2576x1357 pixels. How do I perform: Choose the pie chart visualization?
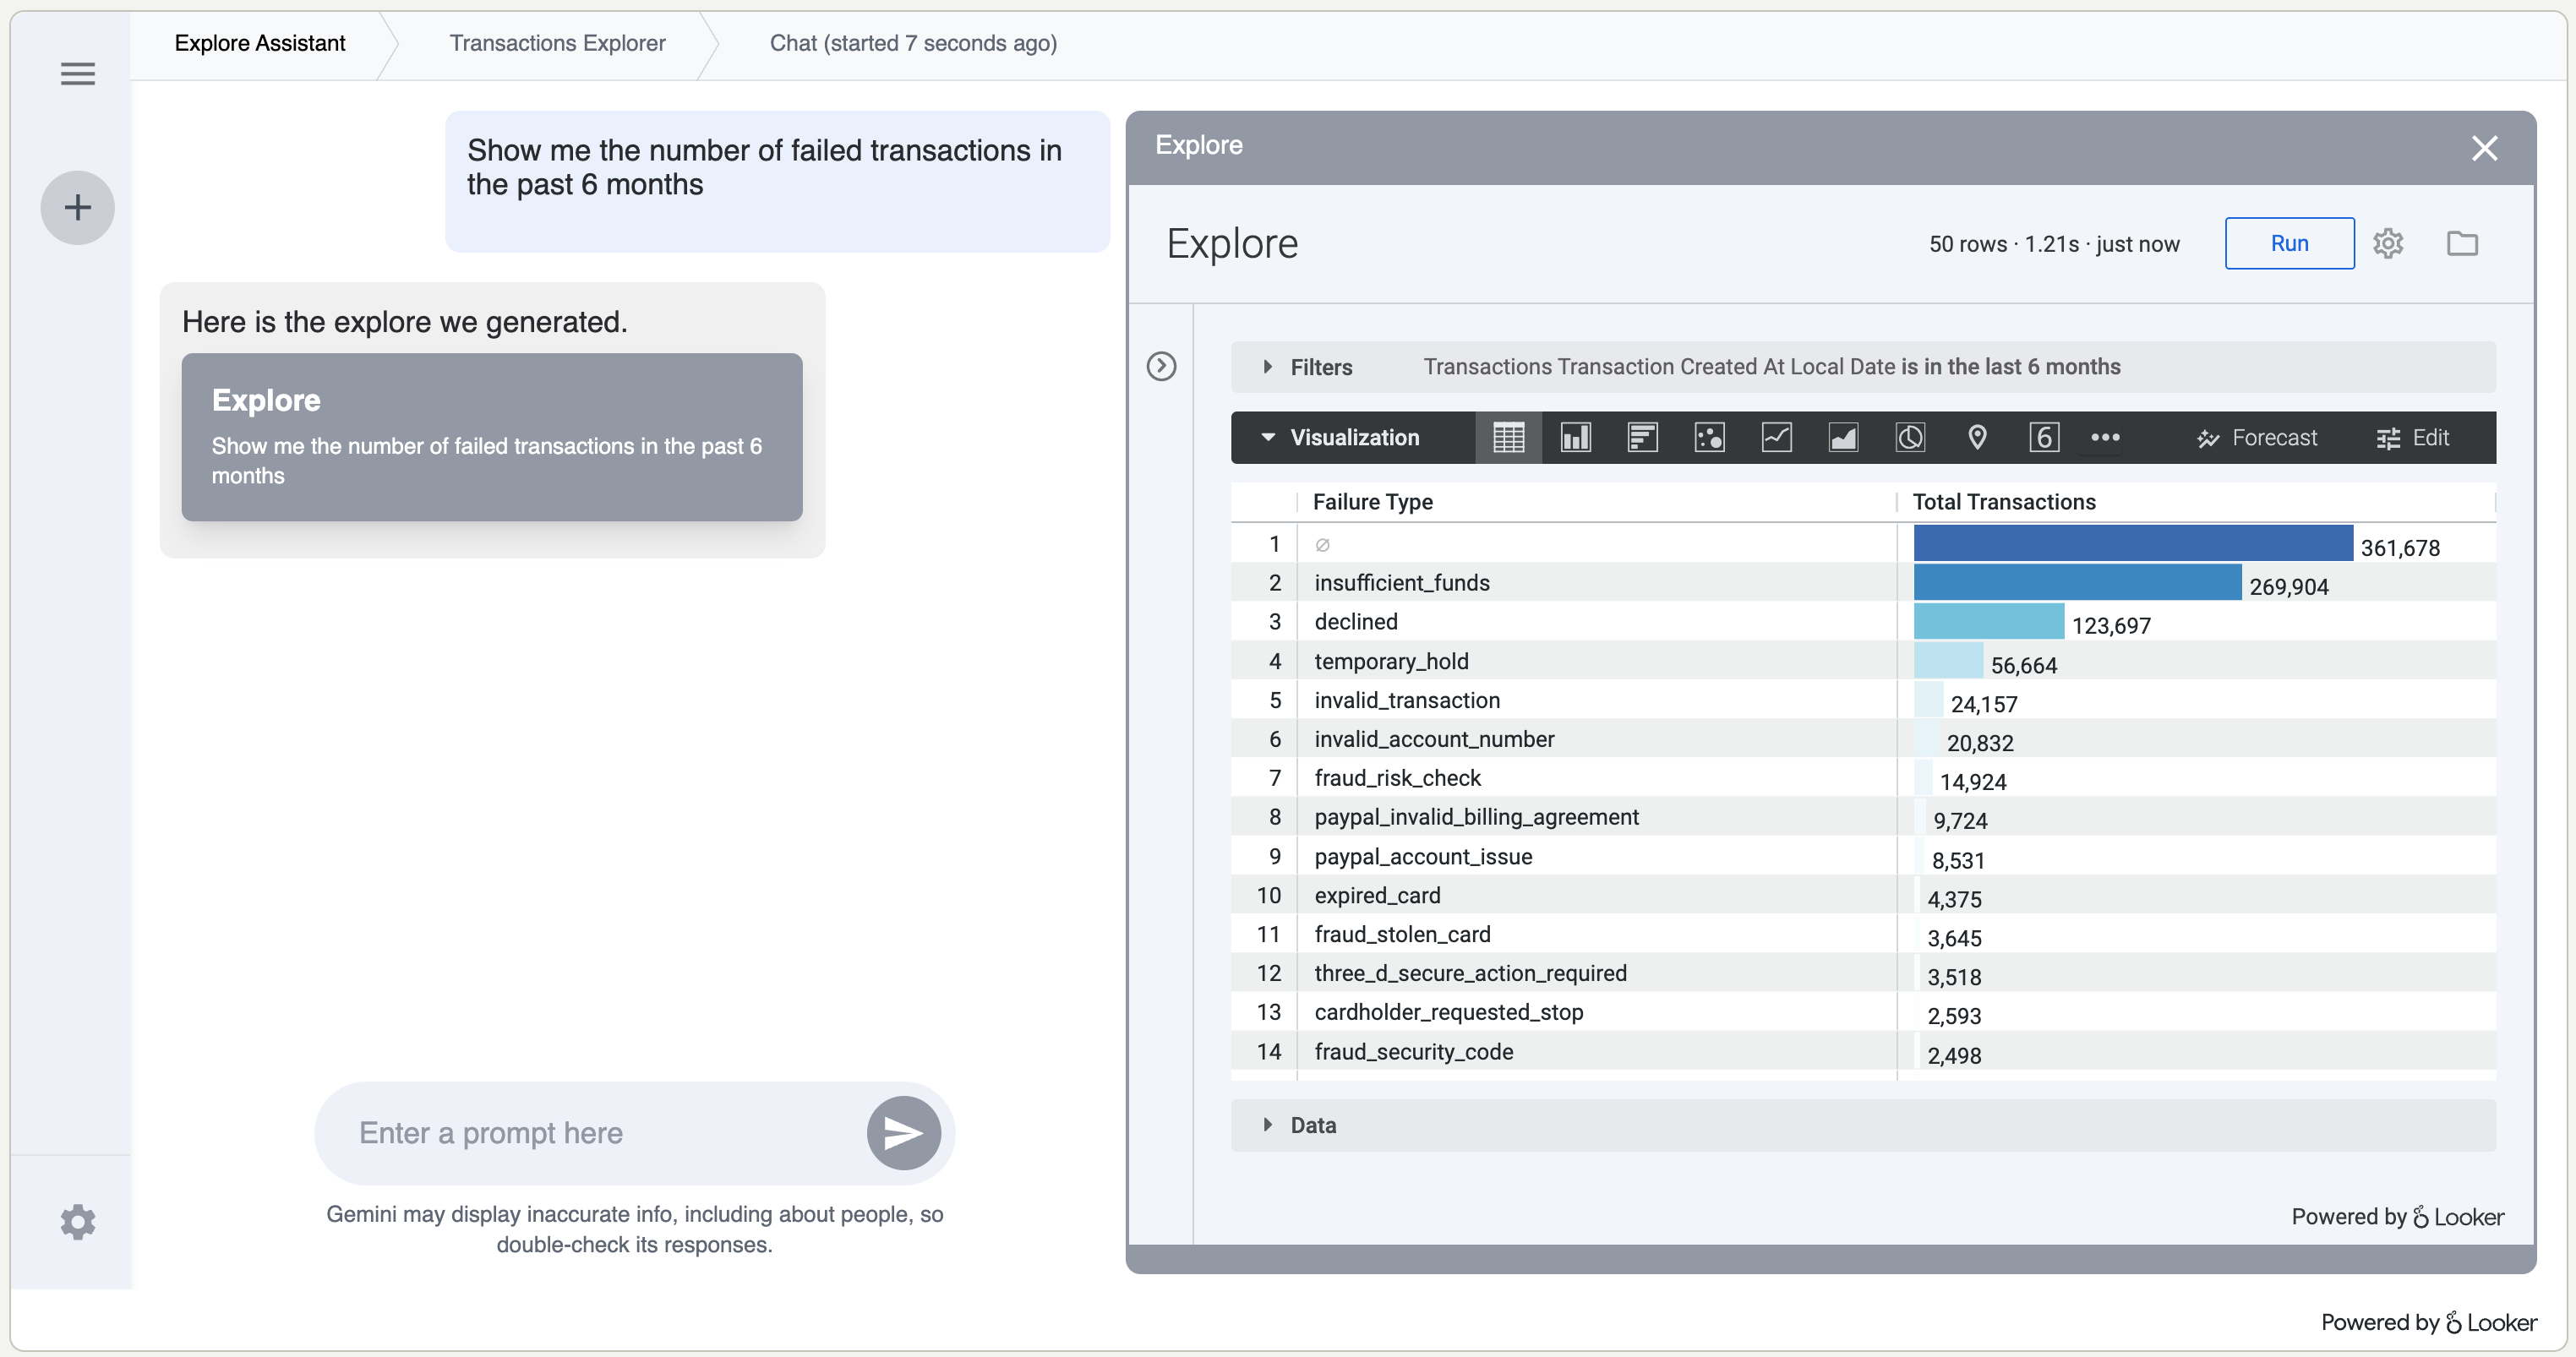[1910, 437]
